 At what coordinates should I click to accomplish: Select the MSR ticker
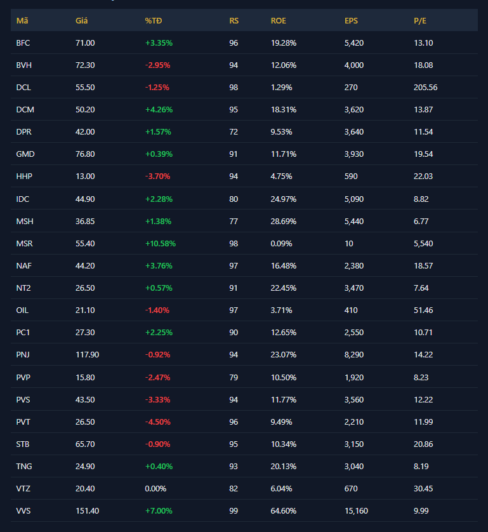point(24,244)
